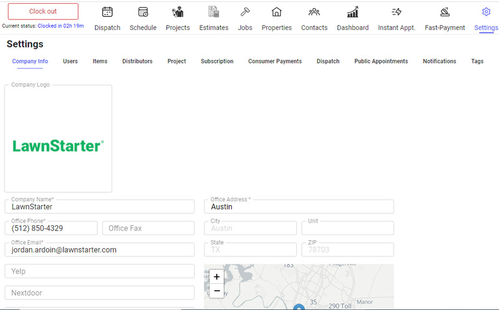499x310 pixels.
Task: Click the Contacts label in top navigation
Action: (x=314, y=27)
